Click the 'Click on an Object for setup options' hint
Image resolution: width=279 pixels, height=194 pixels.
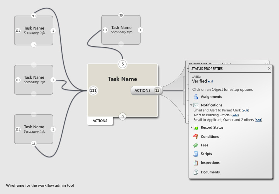[223, 90]
